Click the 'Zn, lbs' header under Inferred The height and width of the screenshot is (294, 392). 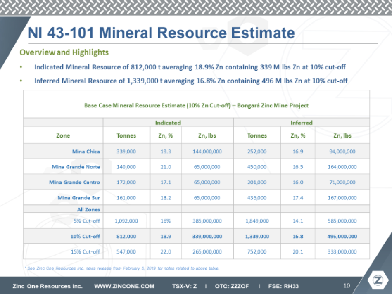pos(342,135)
